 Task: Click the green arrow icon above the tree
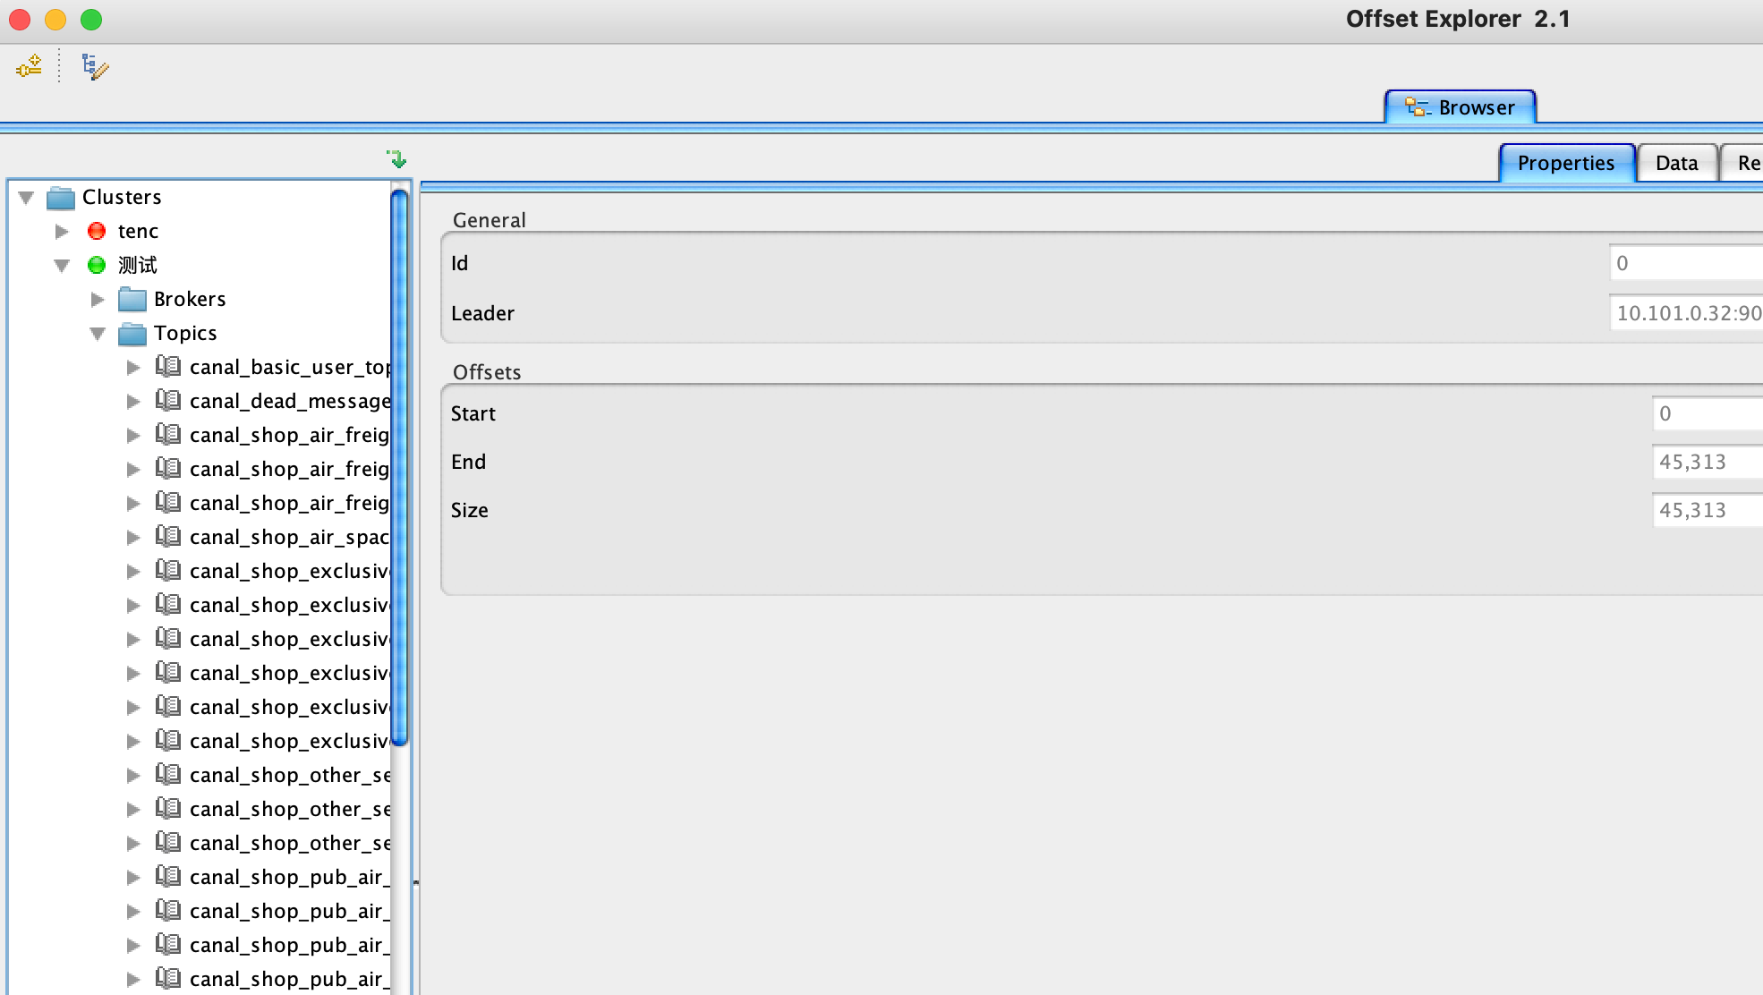396,159
